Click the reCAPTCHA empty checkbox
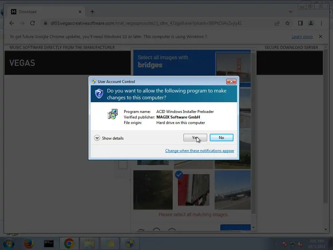The width and height of the screenshot is (333, 250). 123,164
